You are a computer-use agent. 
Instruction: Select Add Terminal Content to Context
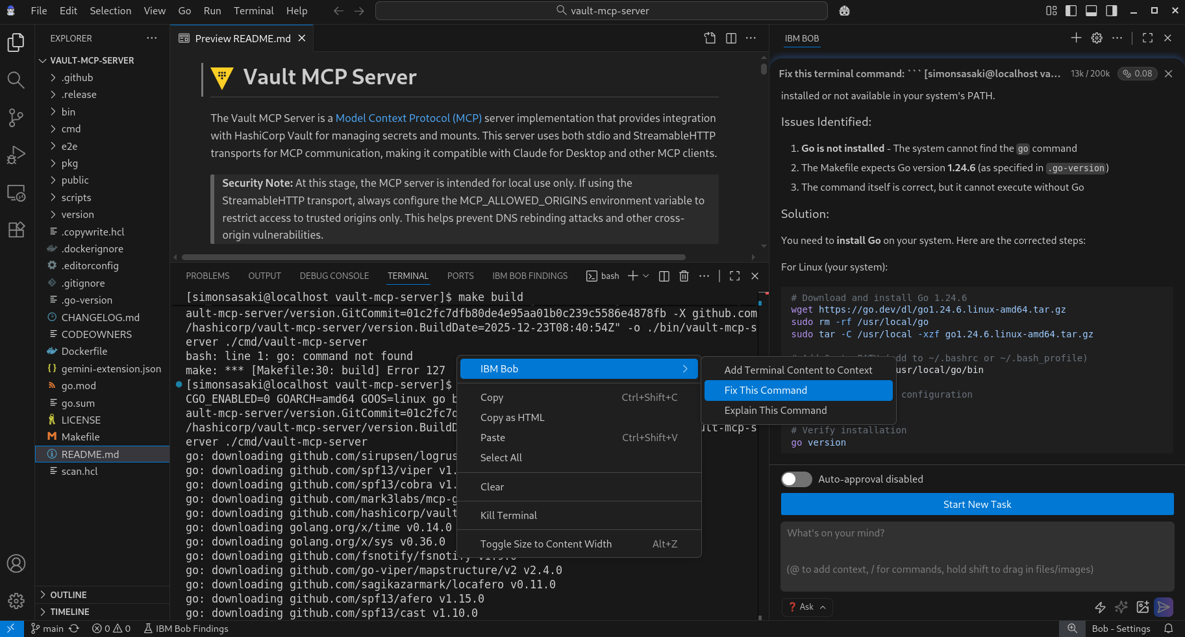point(799,370)
